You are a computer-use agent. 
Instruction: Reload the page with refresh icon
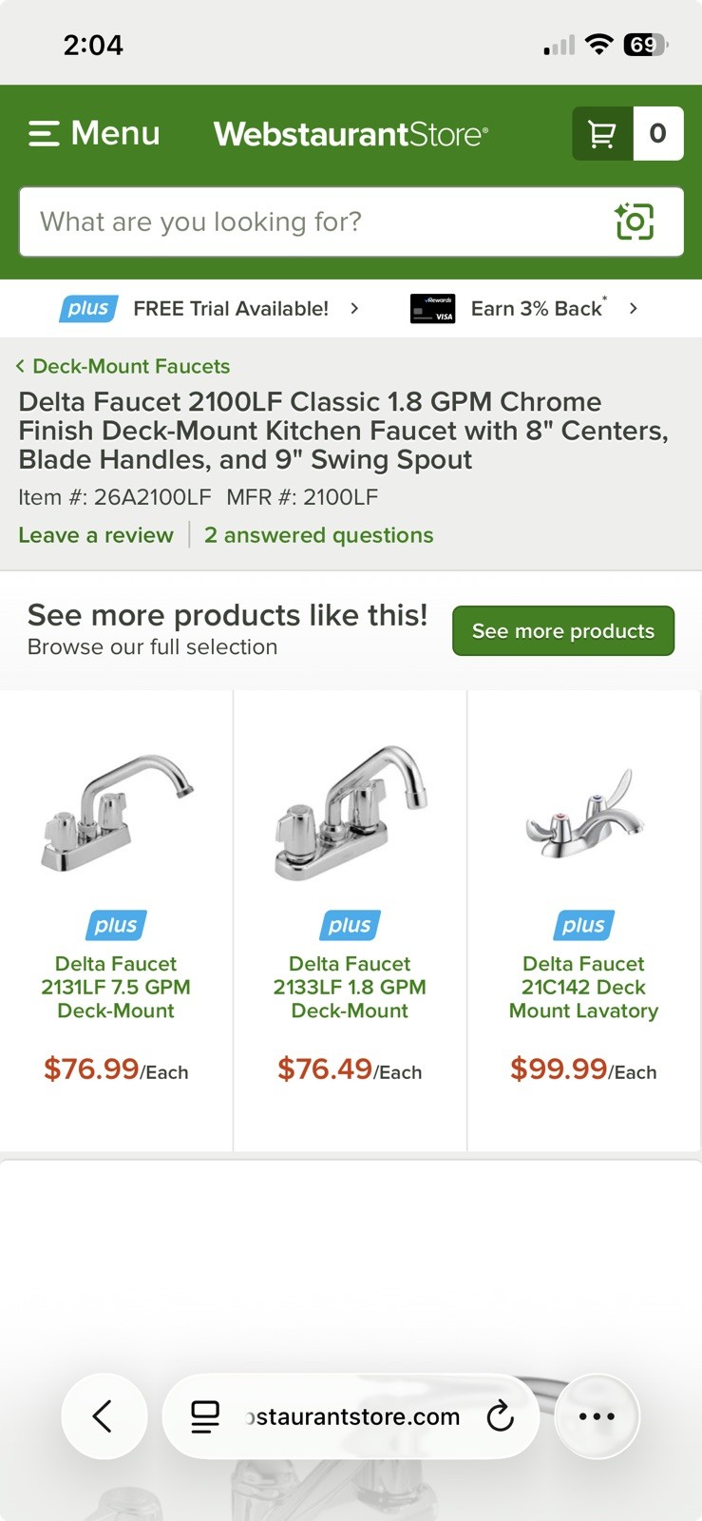pos(500,1416)
